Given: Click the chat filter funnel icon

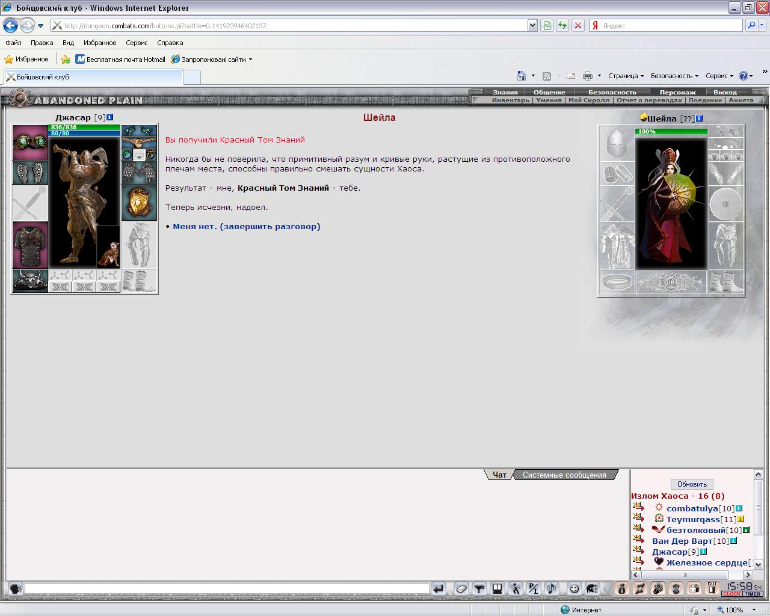Looking at the screenshot, I should (x=479, y=589).
